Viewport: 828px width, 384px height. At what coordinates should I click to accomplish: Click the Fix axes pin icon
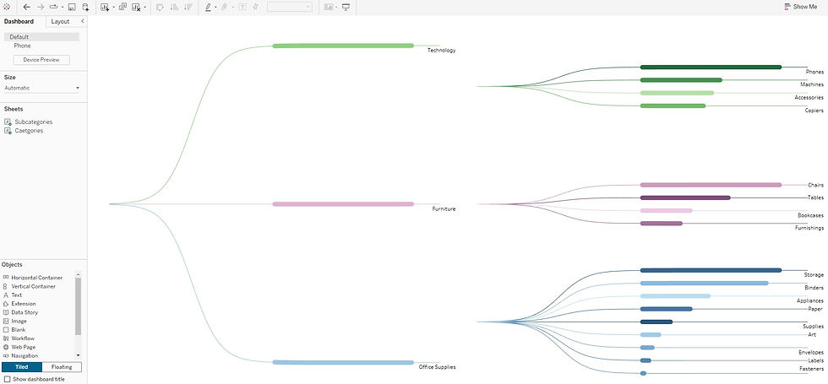[x=255, y=7]
